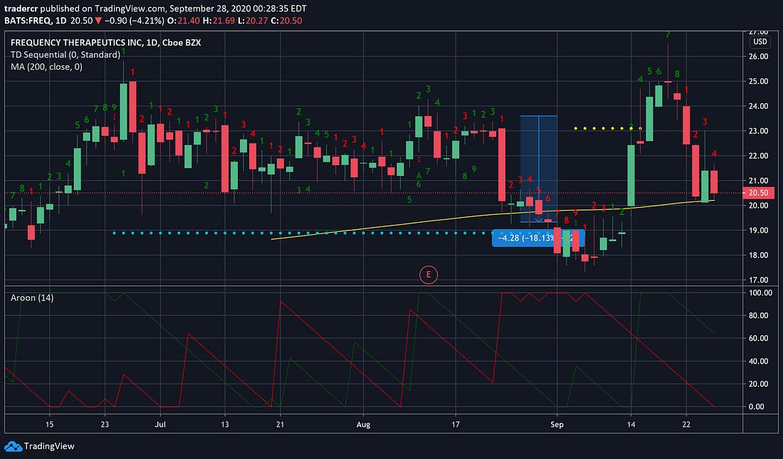Click the USD currency button
This screenshot has height=459, width=783.
pyautogui.click(x=760, y=41)
